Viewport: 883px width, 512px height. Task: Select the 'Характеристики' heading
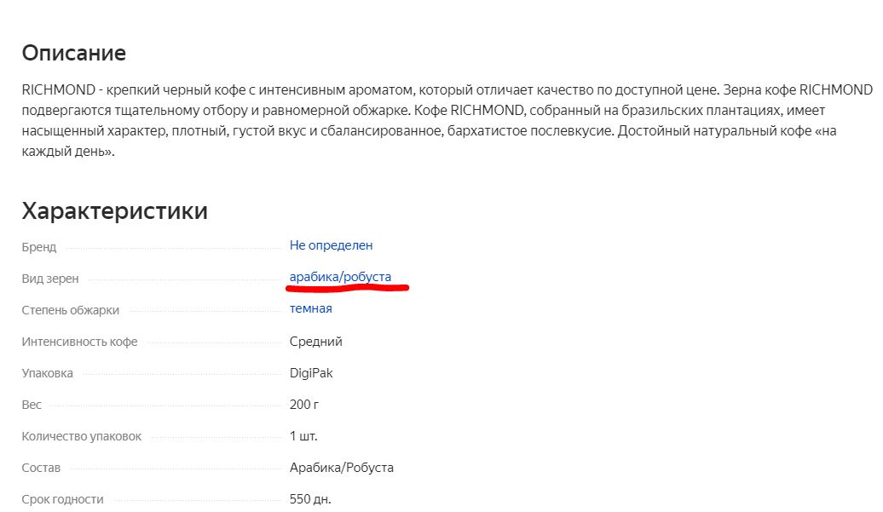[x=115, y=211]
